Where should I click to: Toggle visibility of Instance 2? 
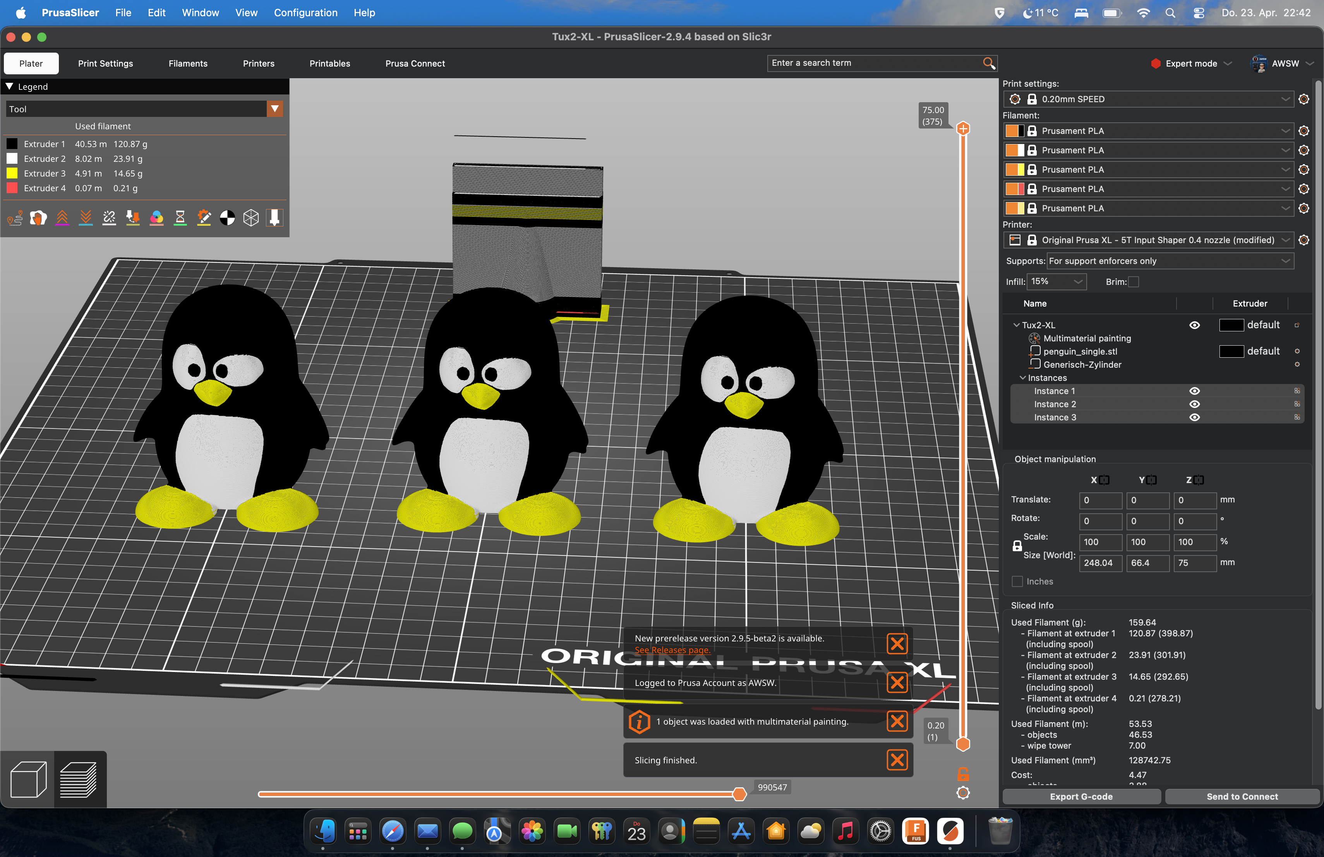1194,405
